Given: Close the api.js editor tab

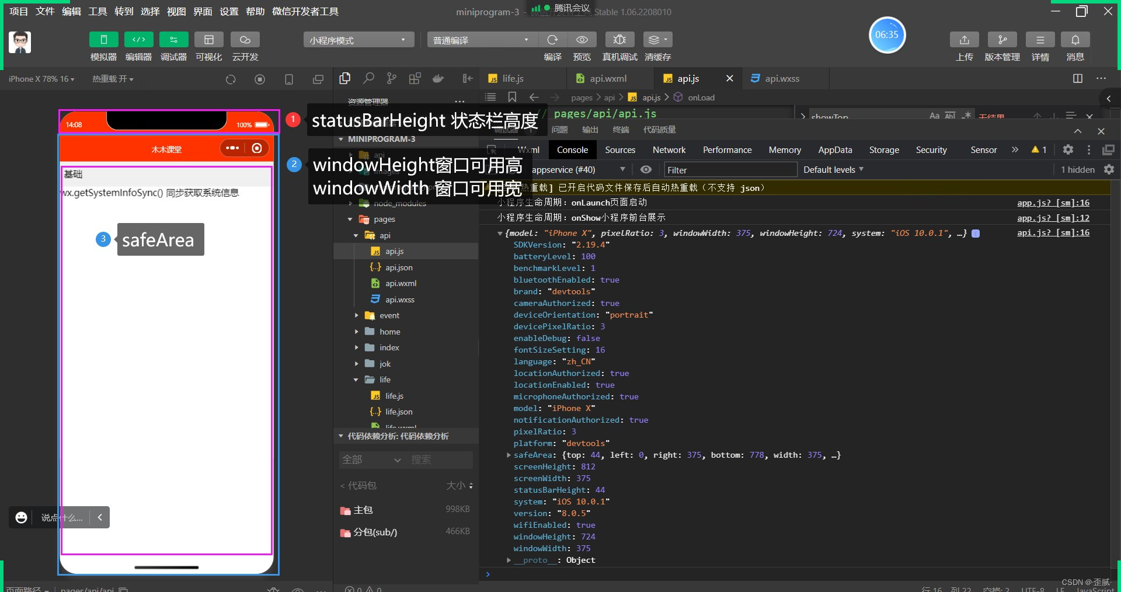Looking at the screenshot, I should click(x=730, y=78).
